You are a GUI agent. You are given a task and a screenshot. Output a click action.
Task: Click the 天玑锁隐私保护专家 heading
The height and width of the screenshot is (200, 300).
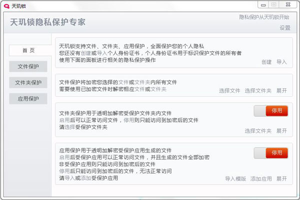[47, 22]
